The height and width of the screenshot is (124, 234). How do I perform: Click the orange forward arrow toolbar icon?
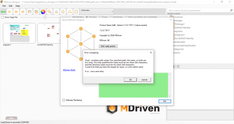pos(23,12)
